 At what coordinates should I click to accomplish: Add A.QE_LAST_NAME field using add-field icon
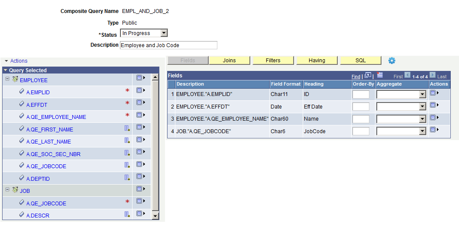click(x=127, y=140)
